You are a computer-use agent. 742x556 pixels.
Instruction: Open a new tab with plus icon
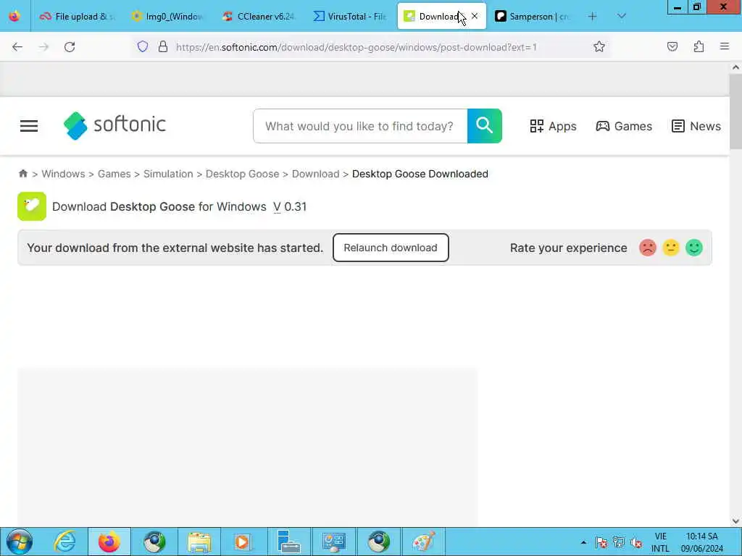(592, 16)
